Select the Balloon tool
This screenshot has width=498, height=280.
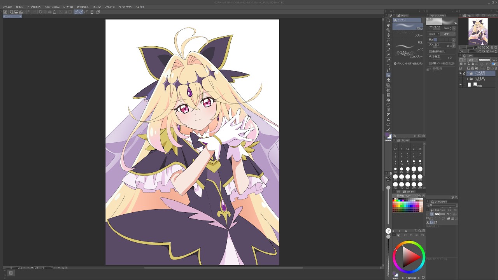click(x=388, y=125)
